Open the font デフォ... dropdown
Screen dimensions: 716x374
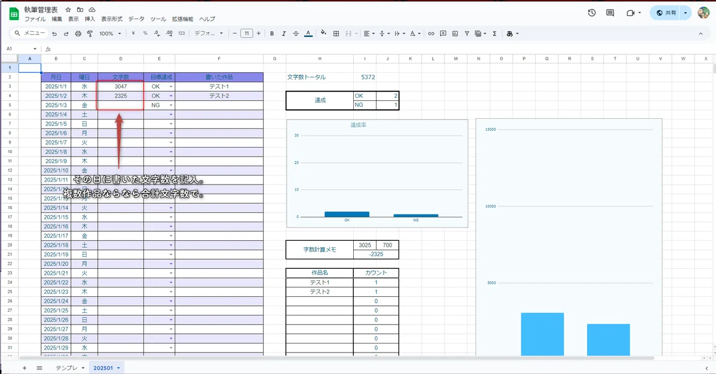209,33
